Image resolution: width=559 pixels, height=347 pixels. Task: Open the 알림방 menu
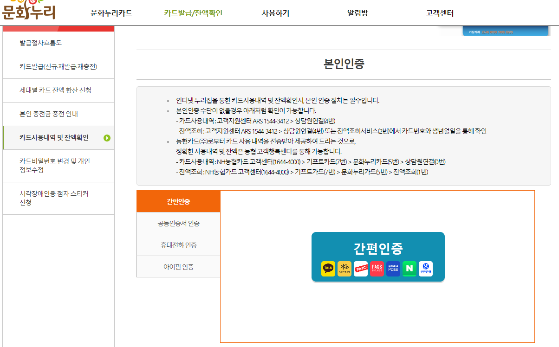point(358,13)
